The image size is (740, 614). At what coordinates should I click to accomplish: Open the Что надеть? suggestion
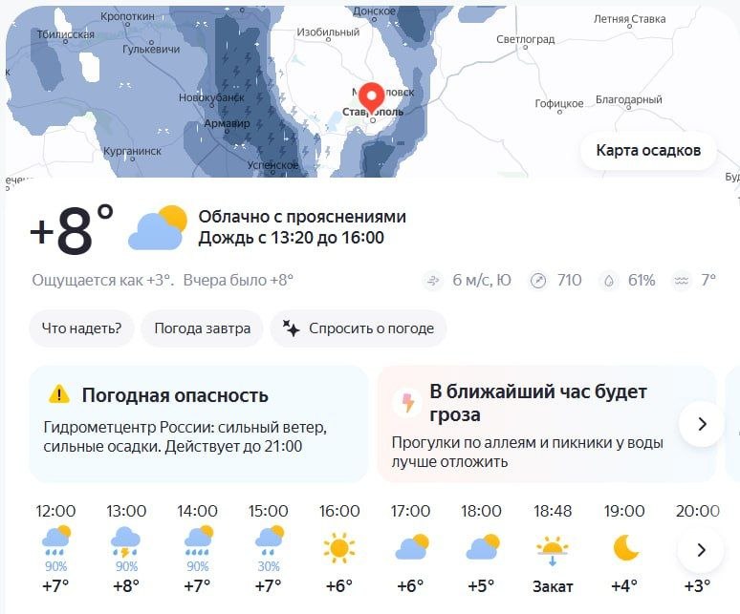point(81,328)
